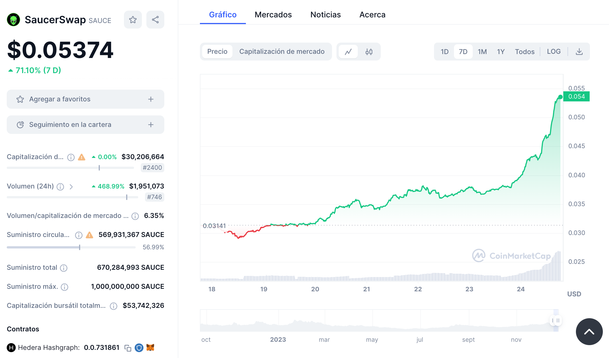The image size is (609, 358).
Task: Click the #746 volume rank badge
Action: 154,197
